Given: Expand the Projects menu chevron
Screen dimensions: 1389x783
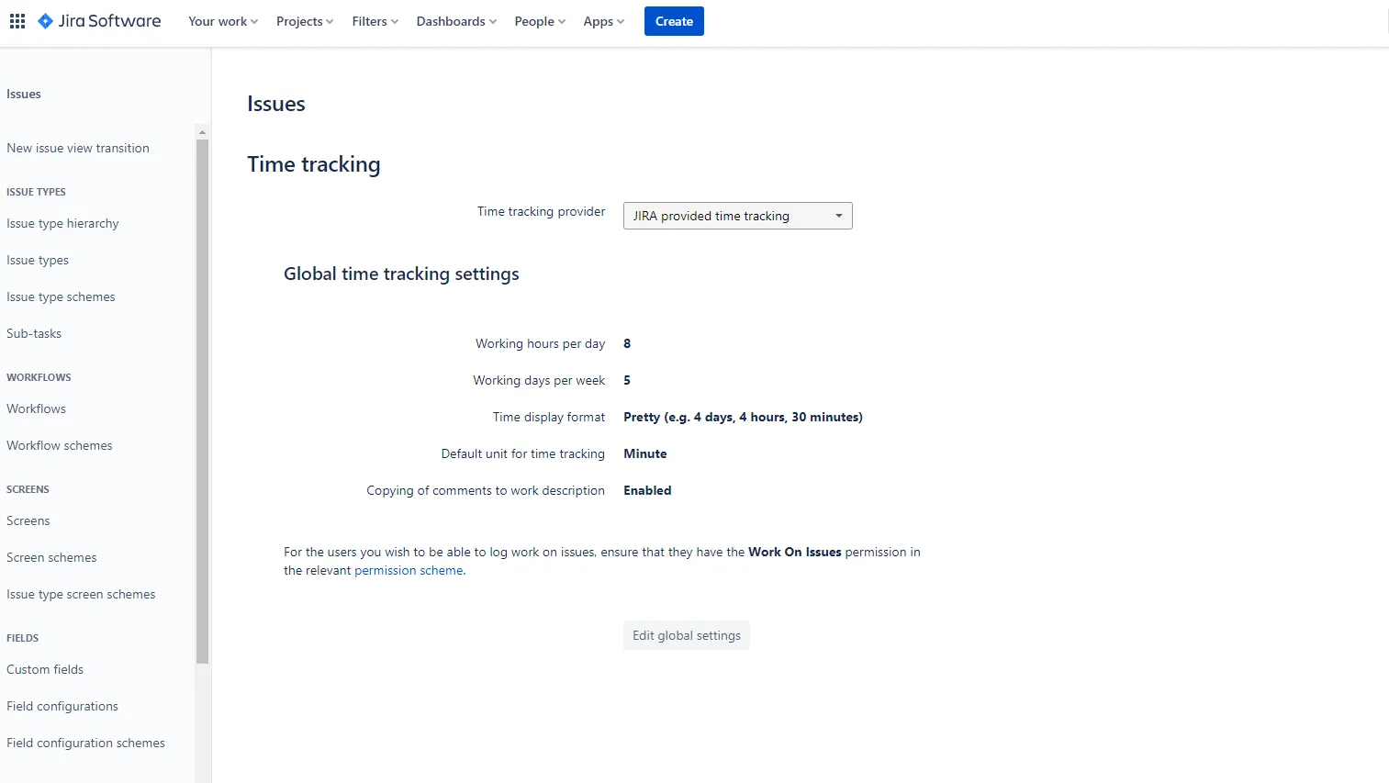Looking at the screenshot, I should [x=330, y=21].
